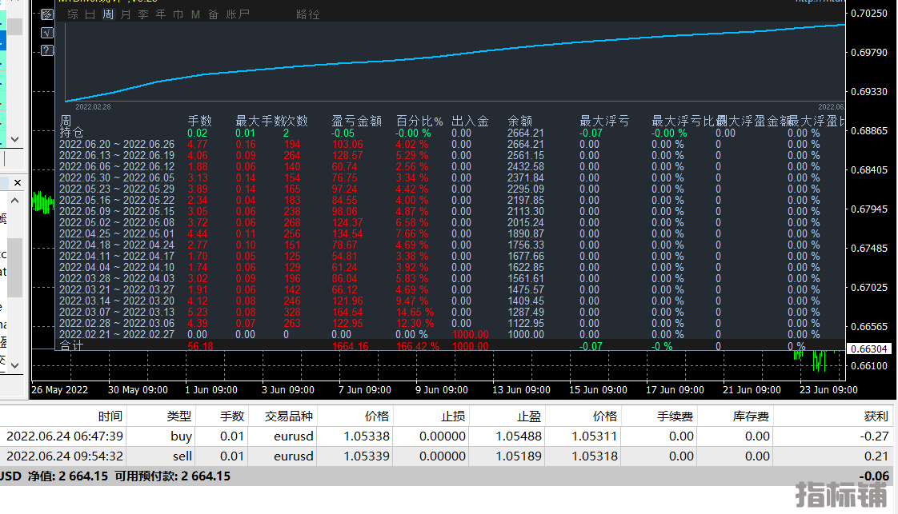Click the 止损 column header

[x=453, y=416]
